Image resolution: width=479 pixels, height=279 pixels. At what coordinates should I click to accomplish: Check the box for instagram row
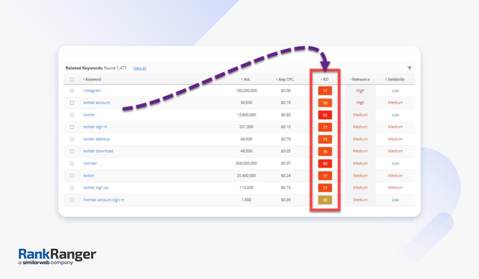pyautogui.click(x=72, y=90)
